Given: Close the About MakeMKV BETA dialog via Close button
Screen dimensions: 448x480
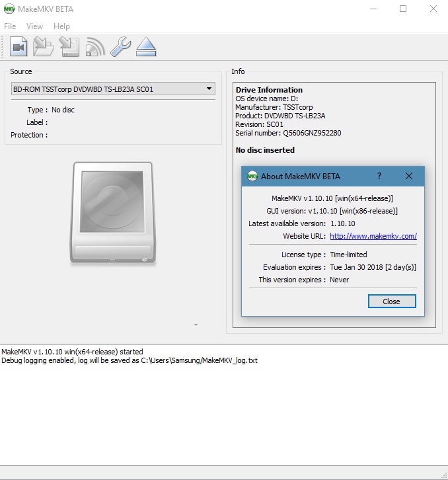Looking at the screenshot, I should 392,301.
